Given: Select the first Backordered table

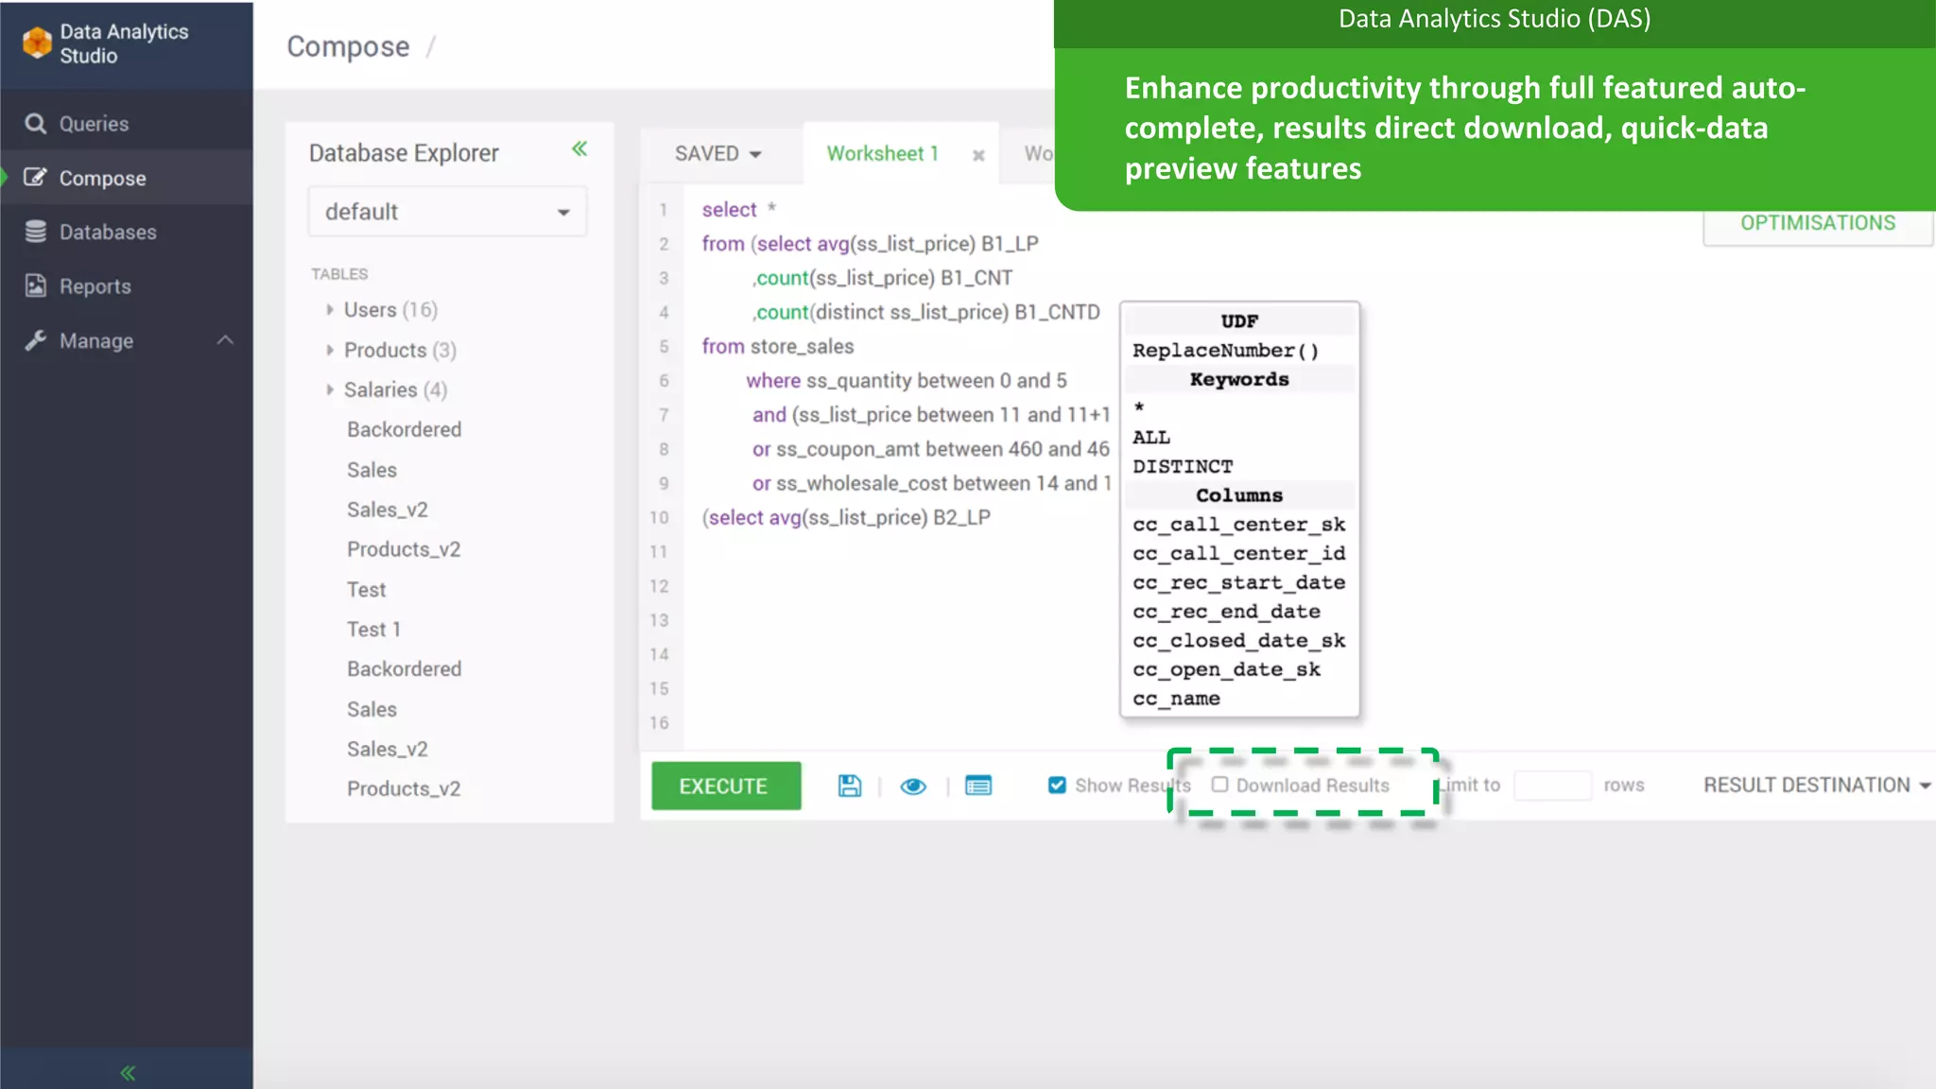Looking at the screenshot, I should pos(404,429).
